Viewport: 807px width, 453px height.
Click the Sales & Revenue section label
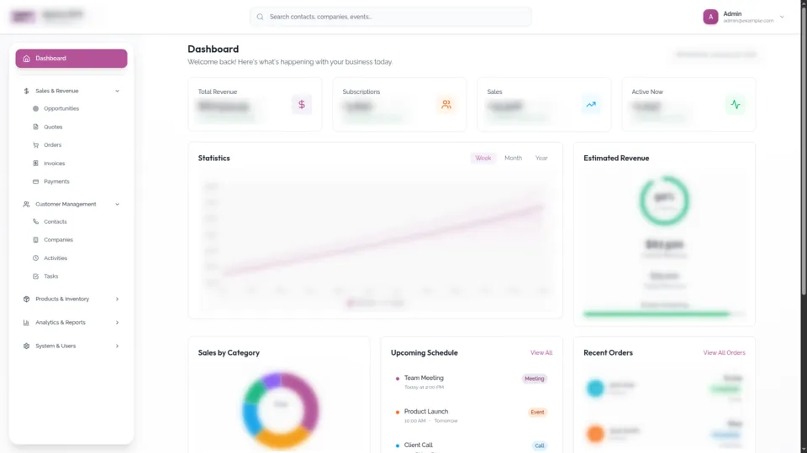(57, 91)
